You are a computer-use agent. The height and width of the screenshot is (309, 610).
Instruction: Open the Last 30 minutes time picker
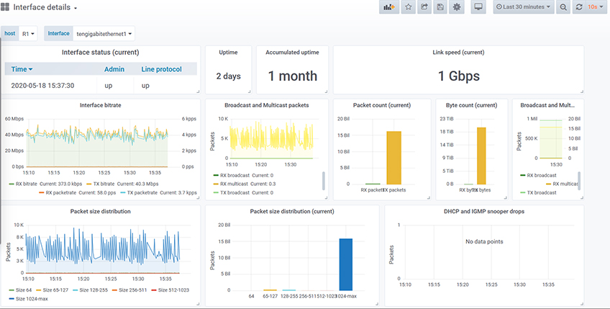click(x=524, y=7)
